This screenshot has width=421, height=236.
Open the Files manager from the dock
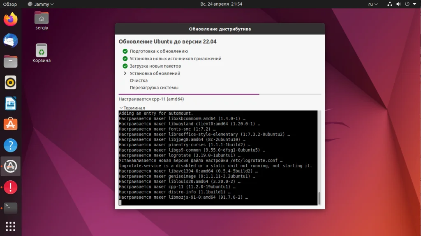tap(10, 61)
